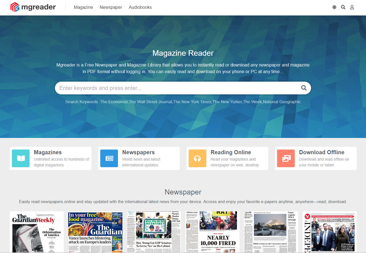This screenshot has height=253, width=366.
Task: Open the Download Offline card title
Action: [322, 152]
